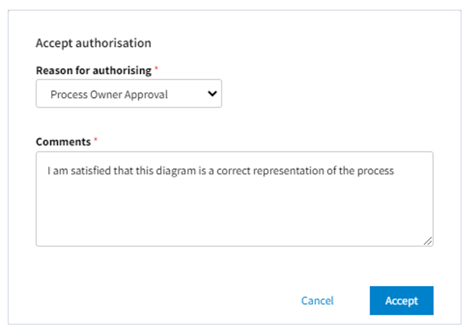467x333 pixels.
Task: Click the dropdown chevron arrow
Action: pos(211,94)
